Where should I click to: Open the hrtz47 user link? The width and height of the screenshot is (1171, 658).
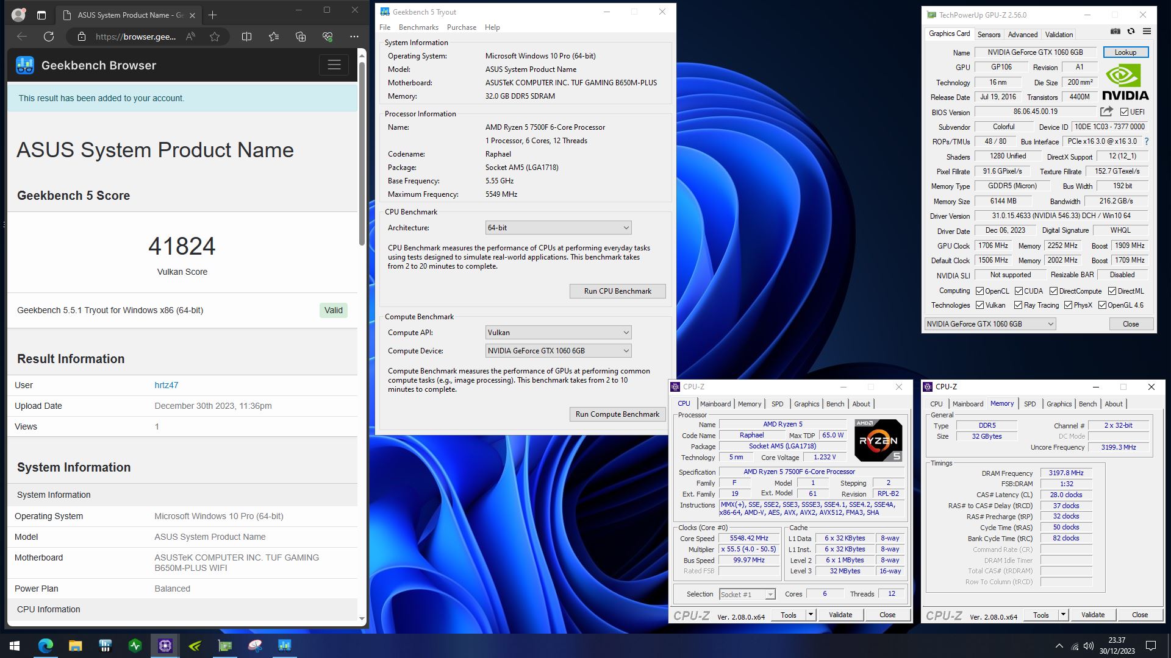point(167,385)
